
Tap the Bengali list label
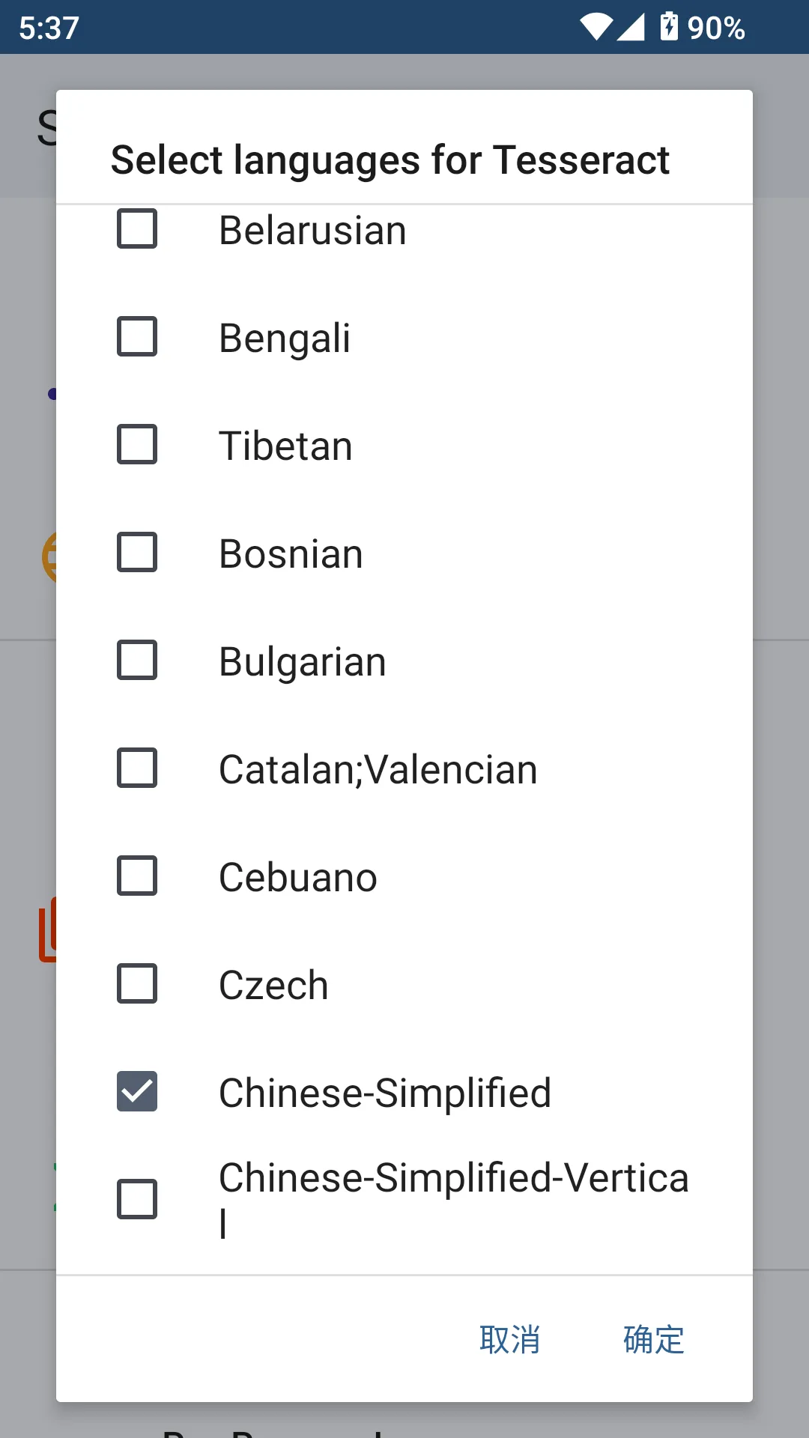pos(285,338)
